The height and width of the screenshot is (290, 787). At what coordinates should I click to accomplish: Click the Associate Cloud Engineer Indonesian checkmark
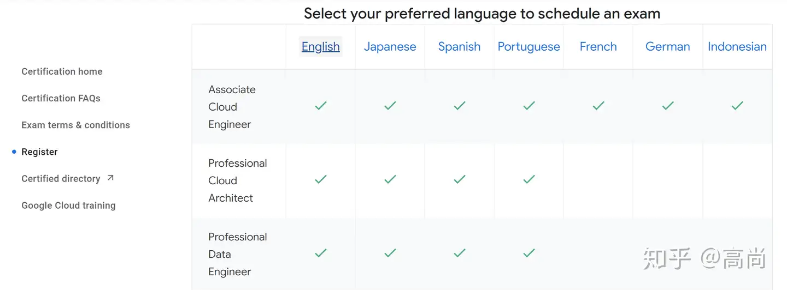click(x=737, y=106)
